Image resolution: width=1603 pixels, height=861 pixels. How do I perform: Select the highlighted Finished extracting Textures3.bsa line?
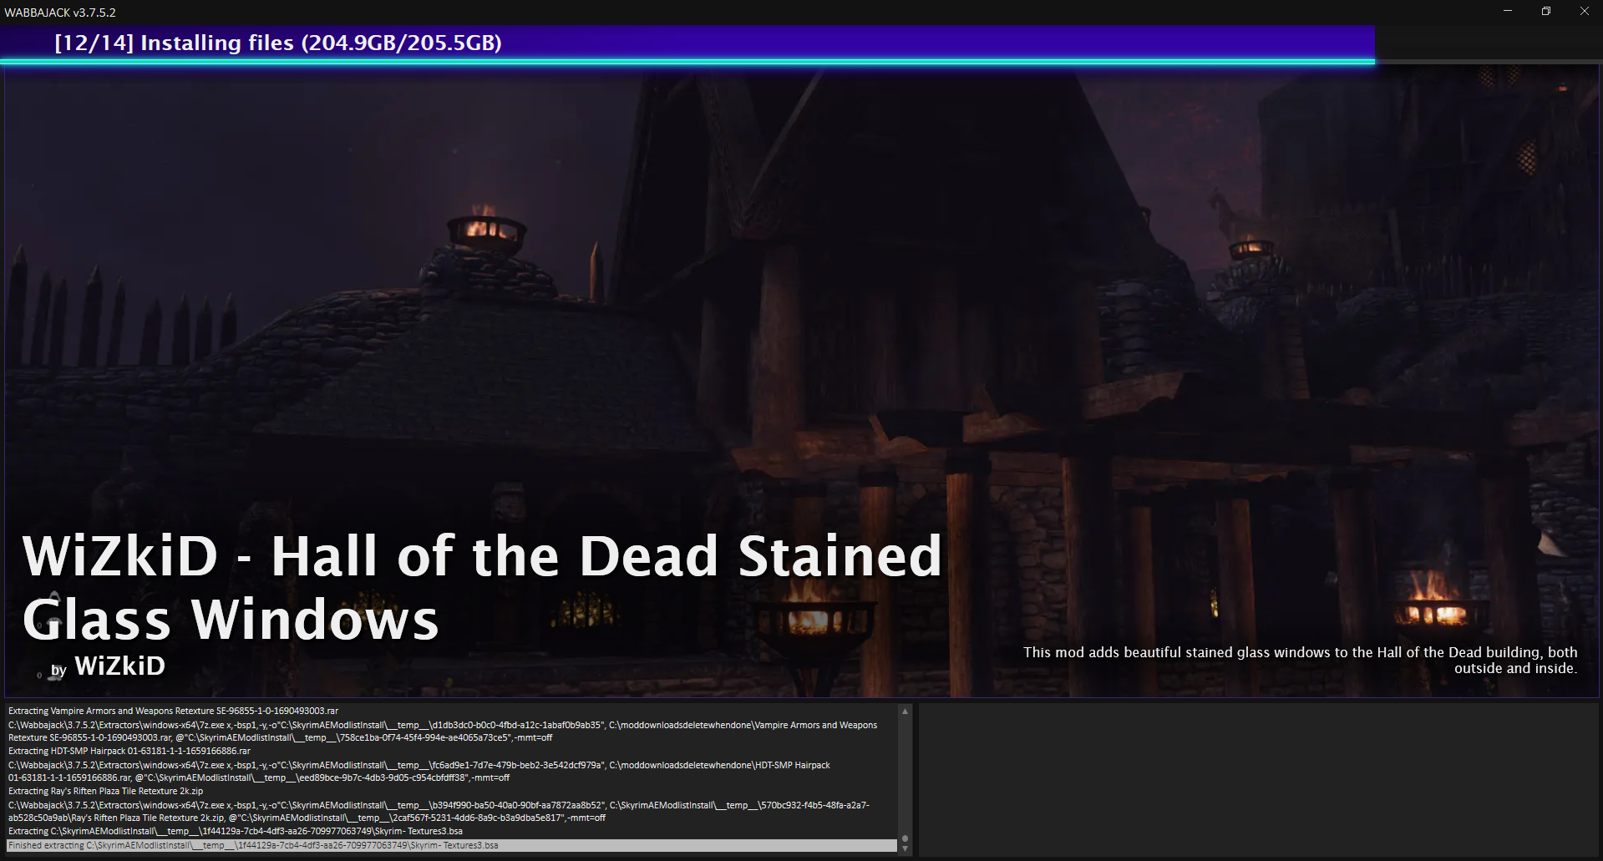451,846
